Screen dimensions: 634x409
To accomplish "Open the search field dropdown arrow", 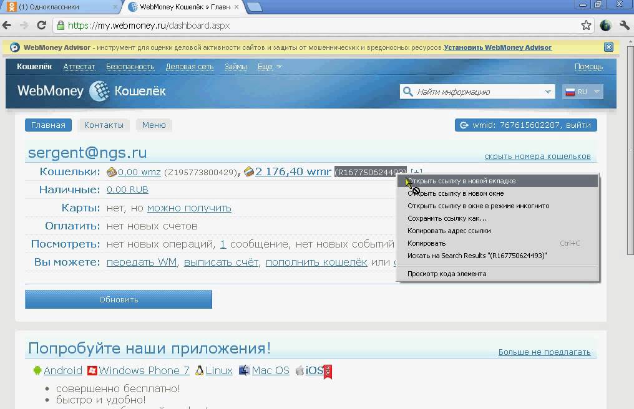I will click(x=548, y=92).
